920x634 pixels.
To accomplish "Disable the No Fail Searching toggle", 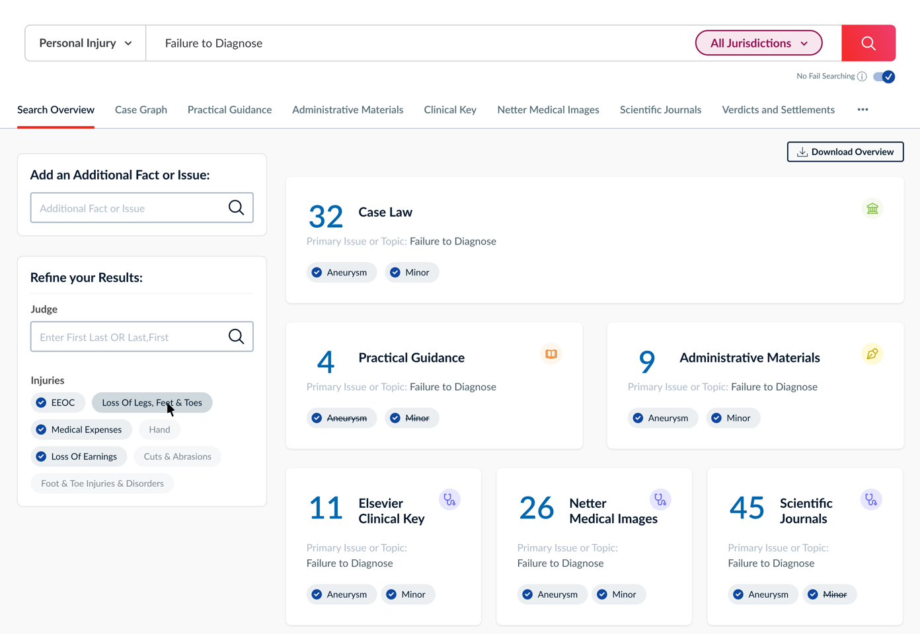I will pos(884,77).
